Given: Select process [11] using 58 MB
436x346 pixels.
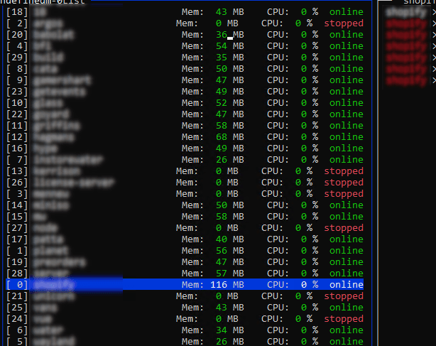Looking at the screenshot, I should [185, 126].
